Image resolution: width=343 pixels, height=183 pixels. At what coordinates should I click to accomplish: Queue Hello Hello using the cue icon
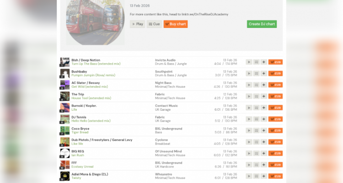[x=256, y=119]
